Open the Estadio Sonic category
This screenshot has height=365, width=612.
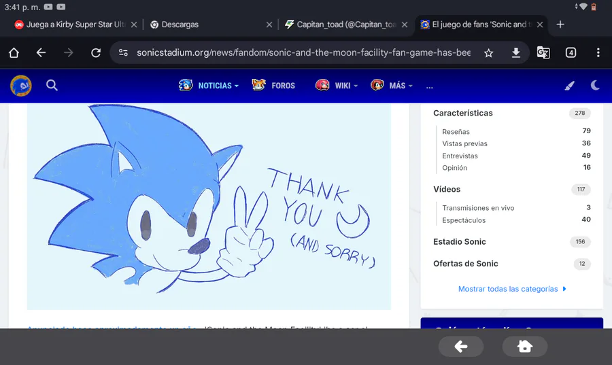point(460,242)
